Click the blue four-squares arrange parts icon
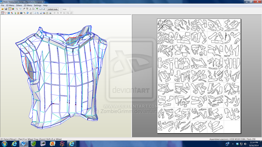The width and height of the screenshot is (262, 147). click(x=38, y=13)
